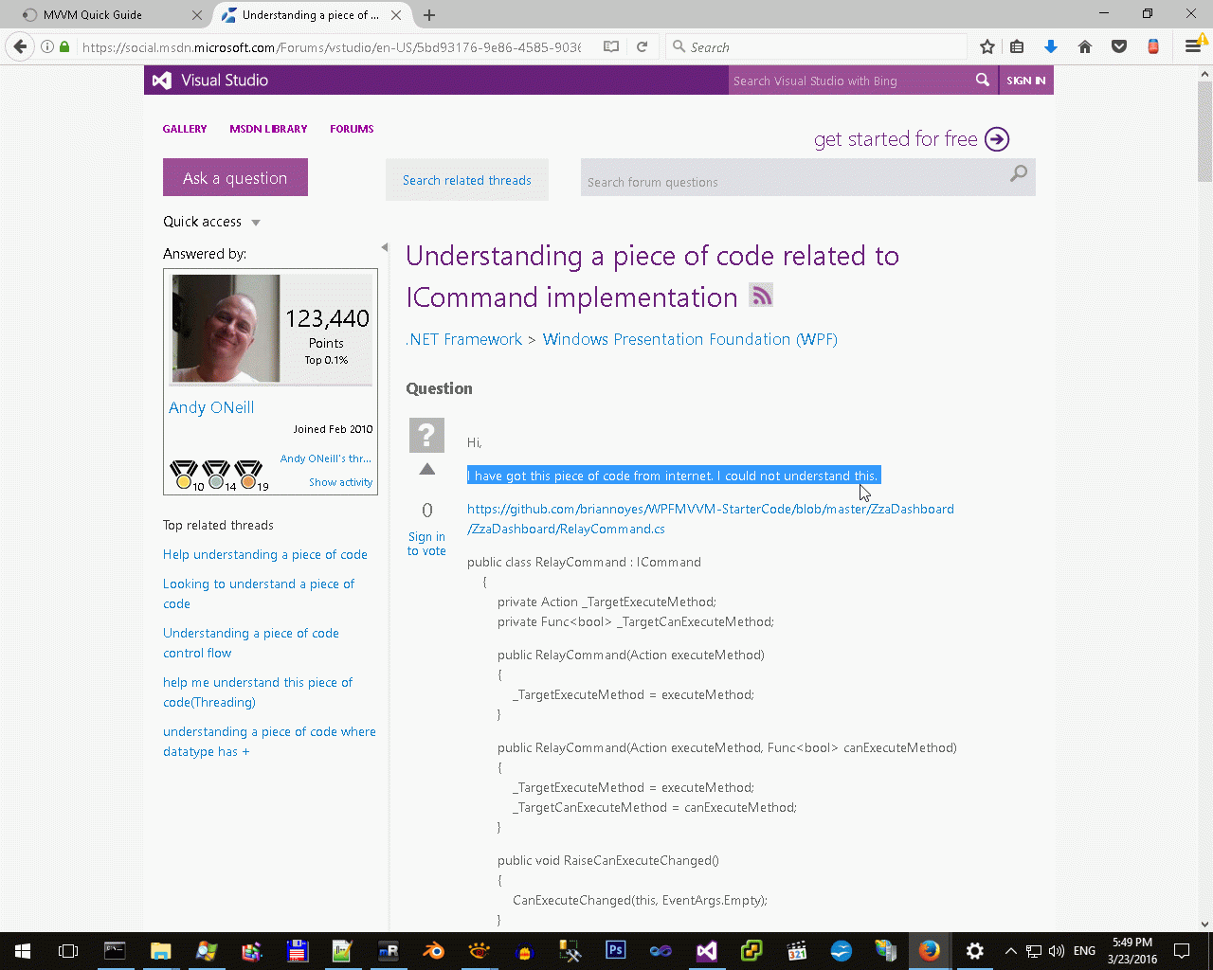
Task: Open Andy ONeill's profile link
Action: 211,407
